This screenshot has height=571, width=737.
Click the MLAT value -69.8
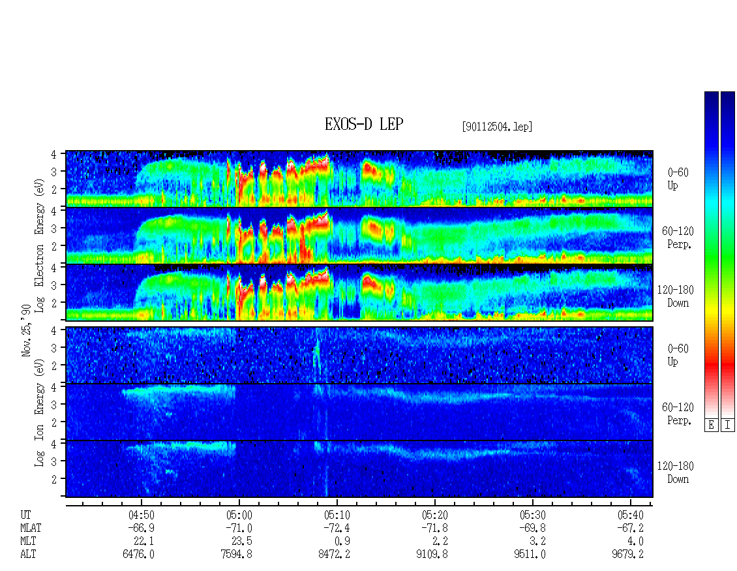532,528
